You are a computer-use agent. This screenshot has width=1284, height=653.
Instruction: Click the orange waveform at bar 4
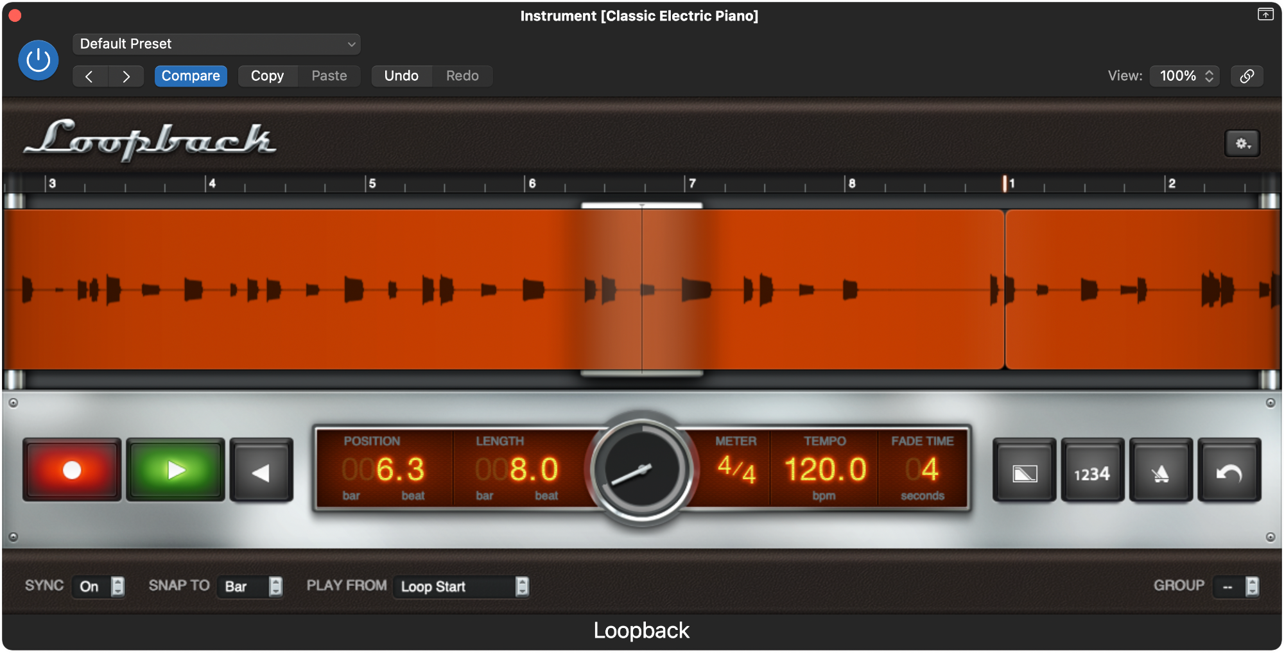[x=212, y=289]
